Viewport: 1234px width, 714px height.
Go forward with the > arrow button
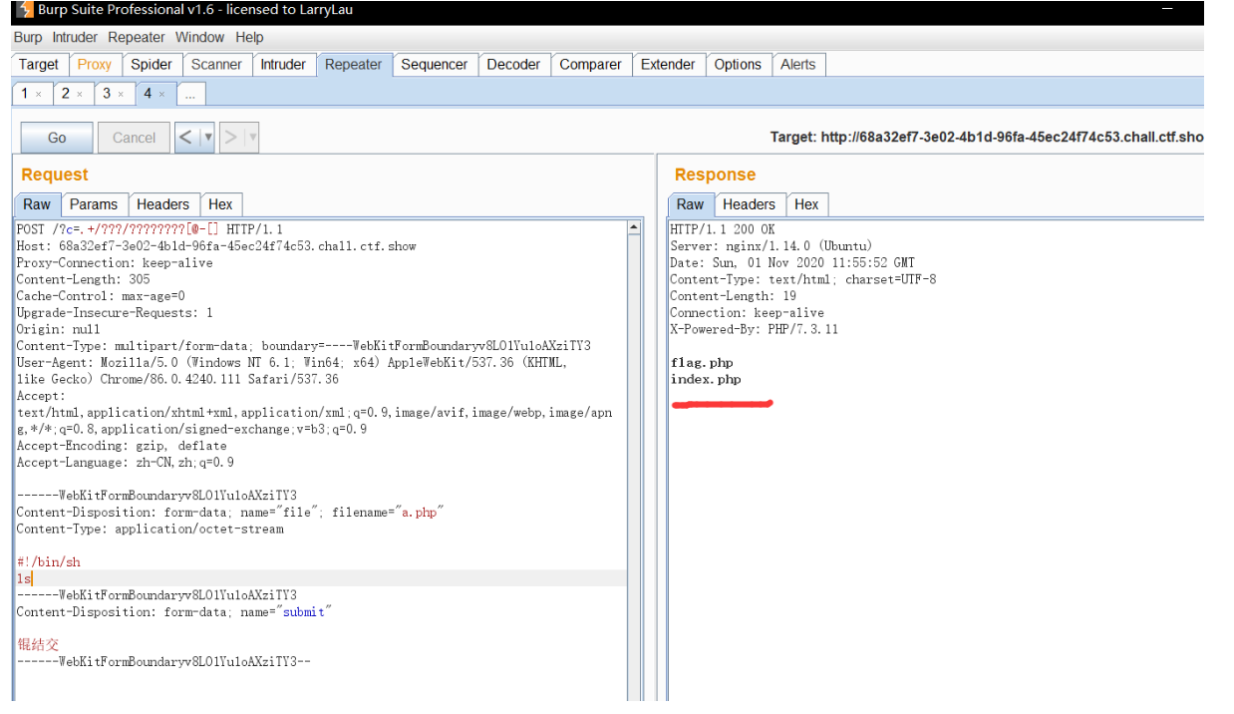tap(230, 138)
